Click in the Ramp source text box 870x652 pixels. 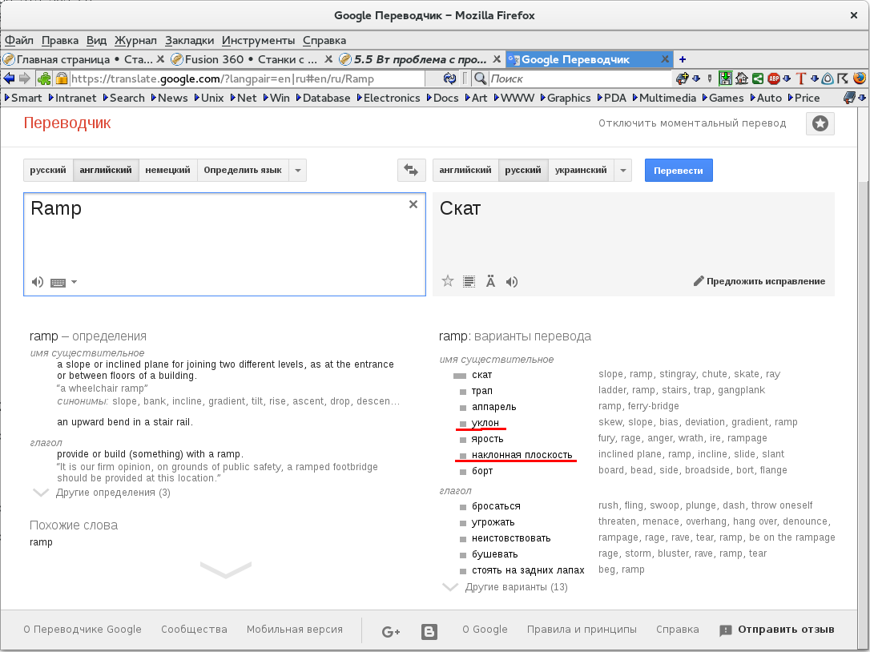pos(225,244)
